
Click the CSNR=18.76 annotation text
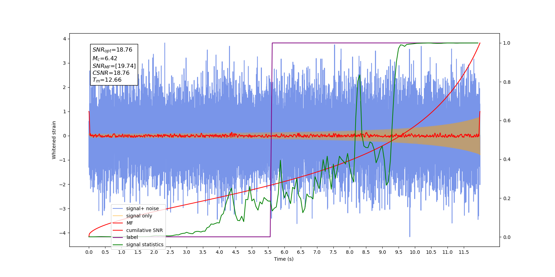[111, 73]
